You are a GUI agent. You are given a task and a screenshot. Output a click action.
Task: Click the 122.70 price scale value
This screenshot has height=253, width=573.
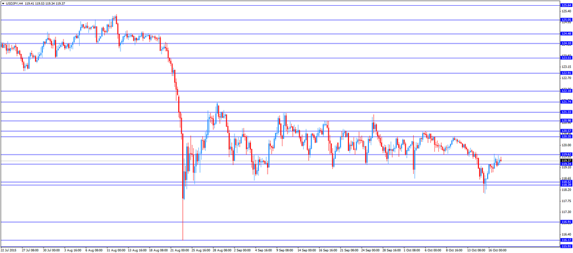click(x=566, y=78)
